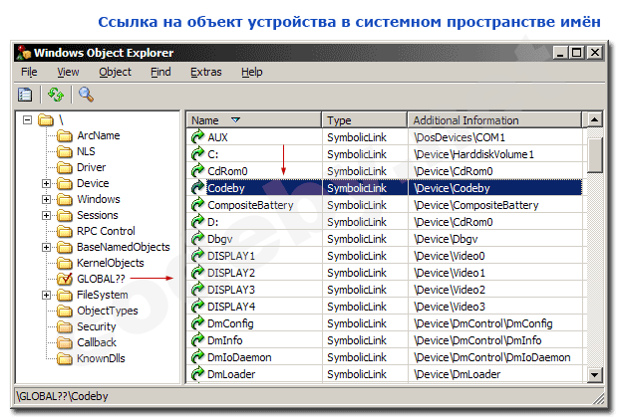Click the \DosDevices\COM1 cell
619x420 pixels.
click(x=460, y=137)
